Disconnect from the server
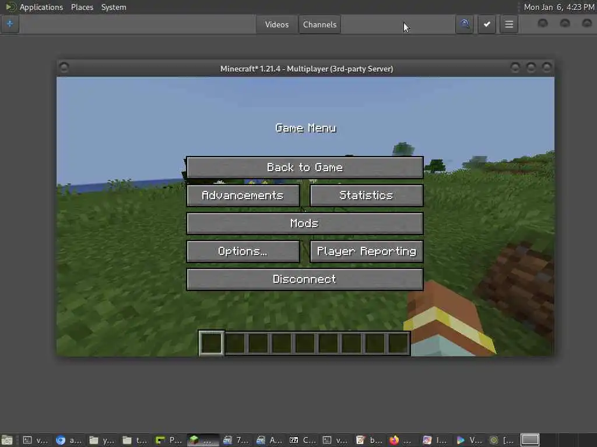The height and width of the screenshot is (447, 597). tap(304, 279)
